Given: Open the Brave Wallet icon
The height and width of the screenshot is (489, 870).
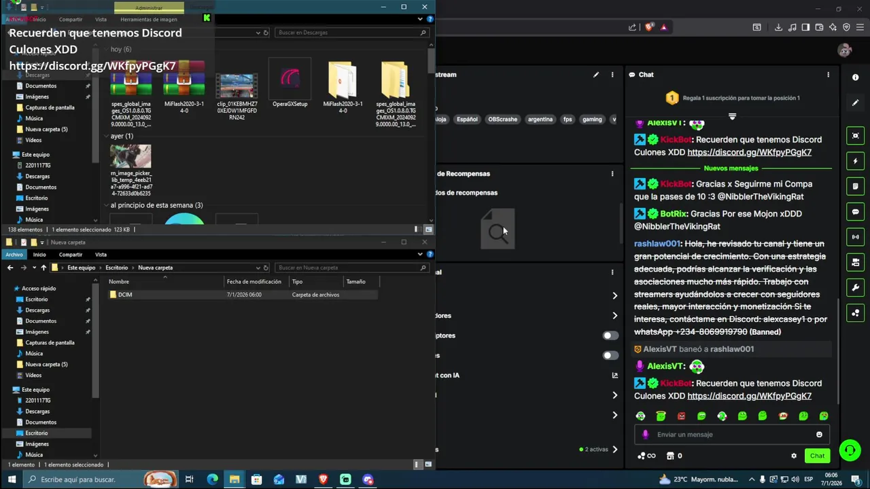Looking at the screenshot, I should point(819,27).
